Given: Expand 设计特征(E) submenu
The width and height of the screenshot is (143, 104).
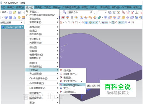Looking at the screenshot, I should point(42,39).
